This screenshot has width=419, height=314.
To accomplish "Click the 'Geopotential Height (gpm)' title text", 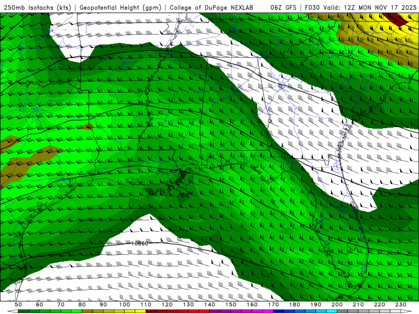I will point(120,8).
